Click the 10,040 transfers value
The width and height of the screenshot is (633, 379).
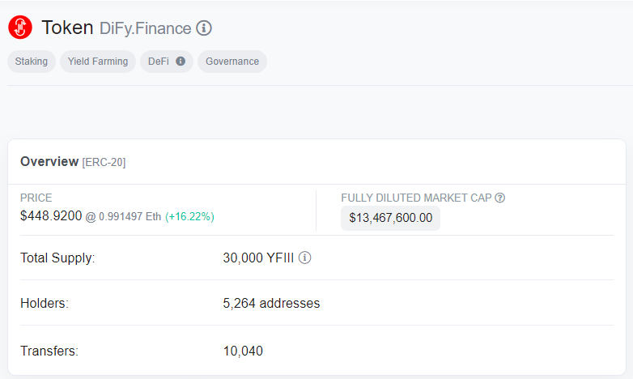[243, 351]
